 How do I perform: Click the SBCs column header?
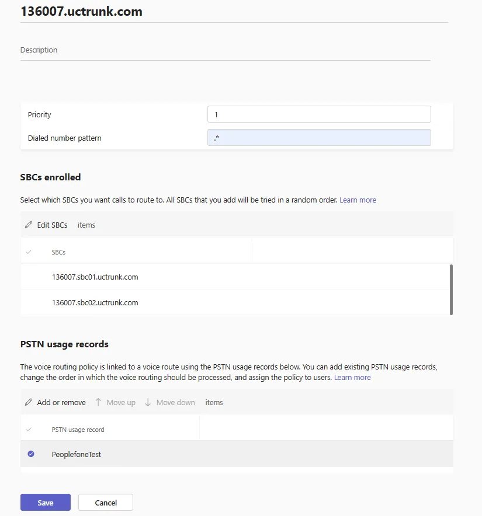click(58, 252)
